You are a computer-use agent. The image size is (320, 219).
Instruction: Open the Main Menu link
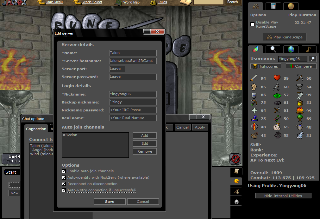(54, 2)
